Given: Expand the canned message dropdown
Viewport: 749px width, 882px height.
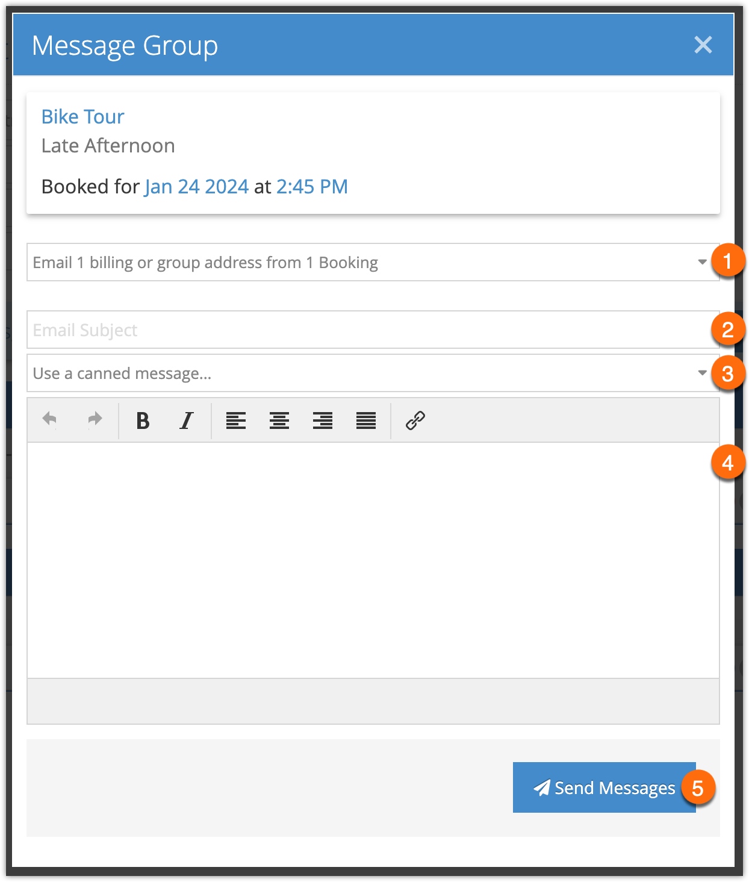Looking at the screenshot, I should pyautogui.click(x=373, y=373).
